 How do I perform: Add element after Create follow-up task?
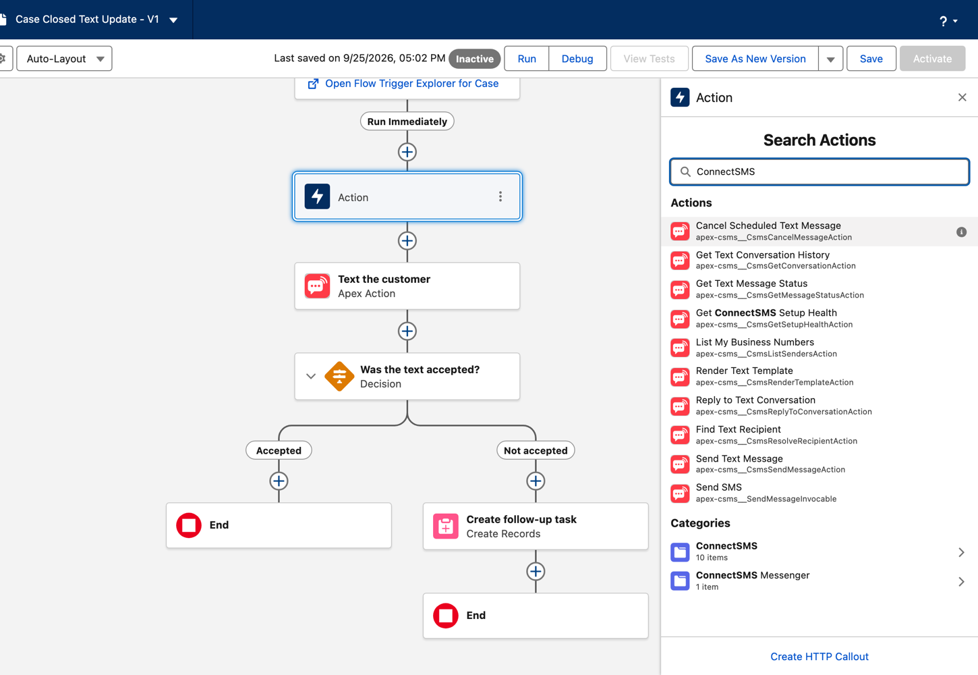click(536, 572)
